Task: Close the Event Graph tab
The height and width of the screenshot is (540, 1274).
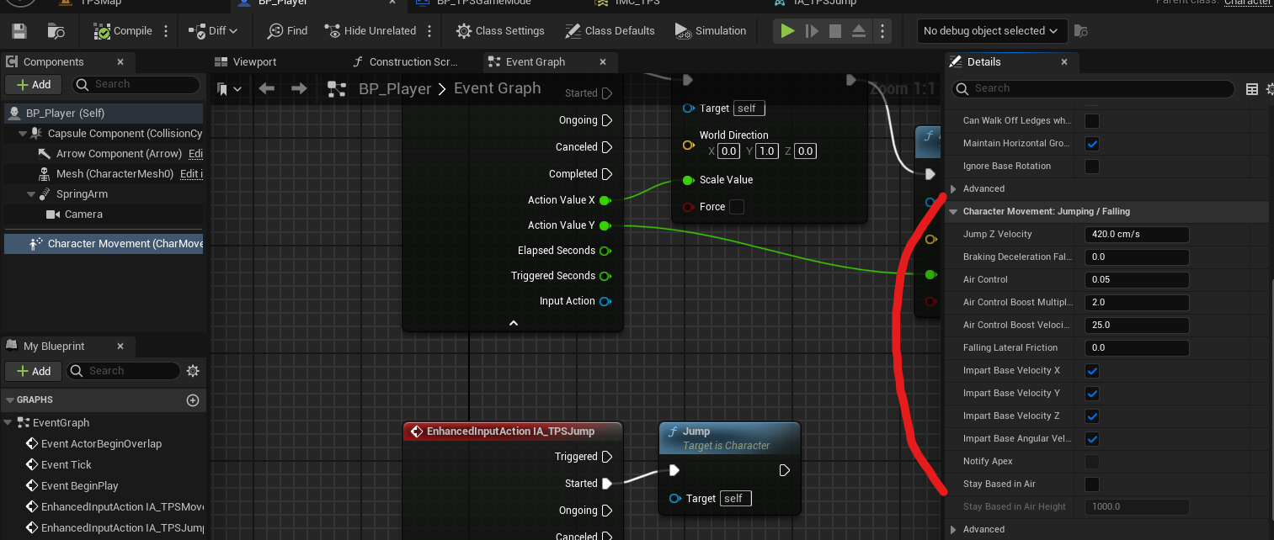Action: [603, 61]
